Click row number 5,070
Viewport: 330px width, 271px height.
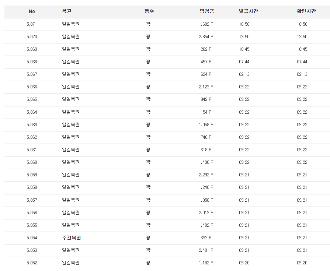[x=32, y=36]
